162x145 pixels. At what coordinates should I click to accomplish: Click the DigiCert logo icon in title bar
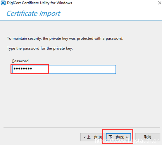tap(3, 3)
